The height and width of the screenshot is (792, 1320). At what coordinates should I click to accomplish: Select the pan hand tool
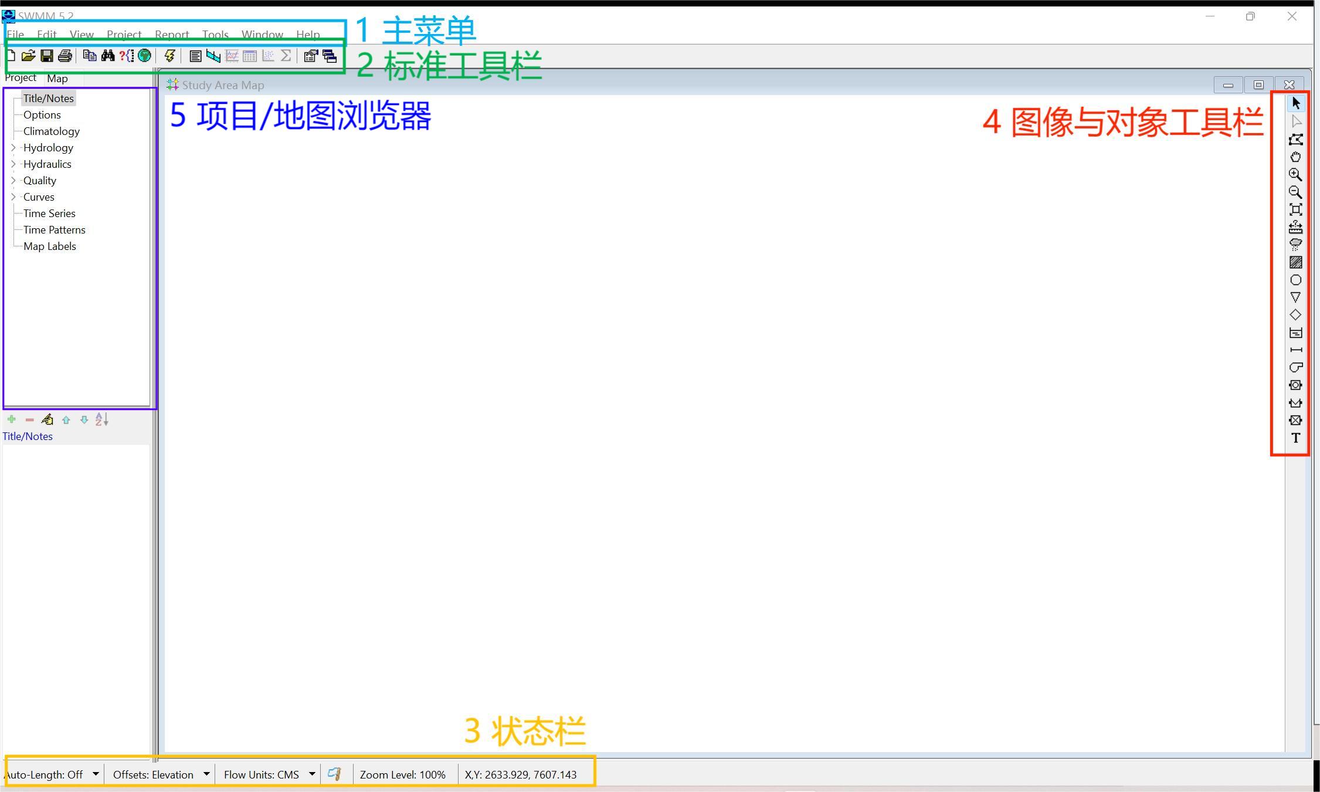(x=1296, y=157)
